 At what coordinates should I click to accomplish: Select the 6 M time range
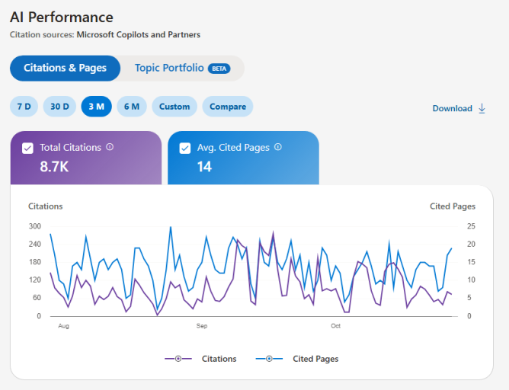pyautogui.click(x=132, y=107)
